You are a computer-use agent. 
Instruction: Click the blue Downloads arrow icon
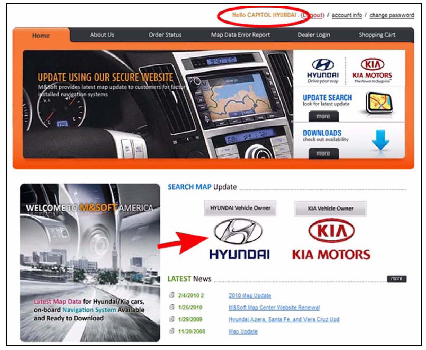pyautogui.click(x=380, y=140)
